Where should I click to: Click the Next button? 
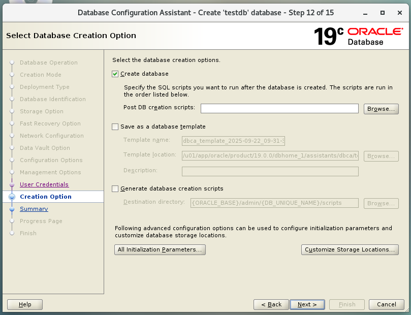307,304
